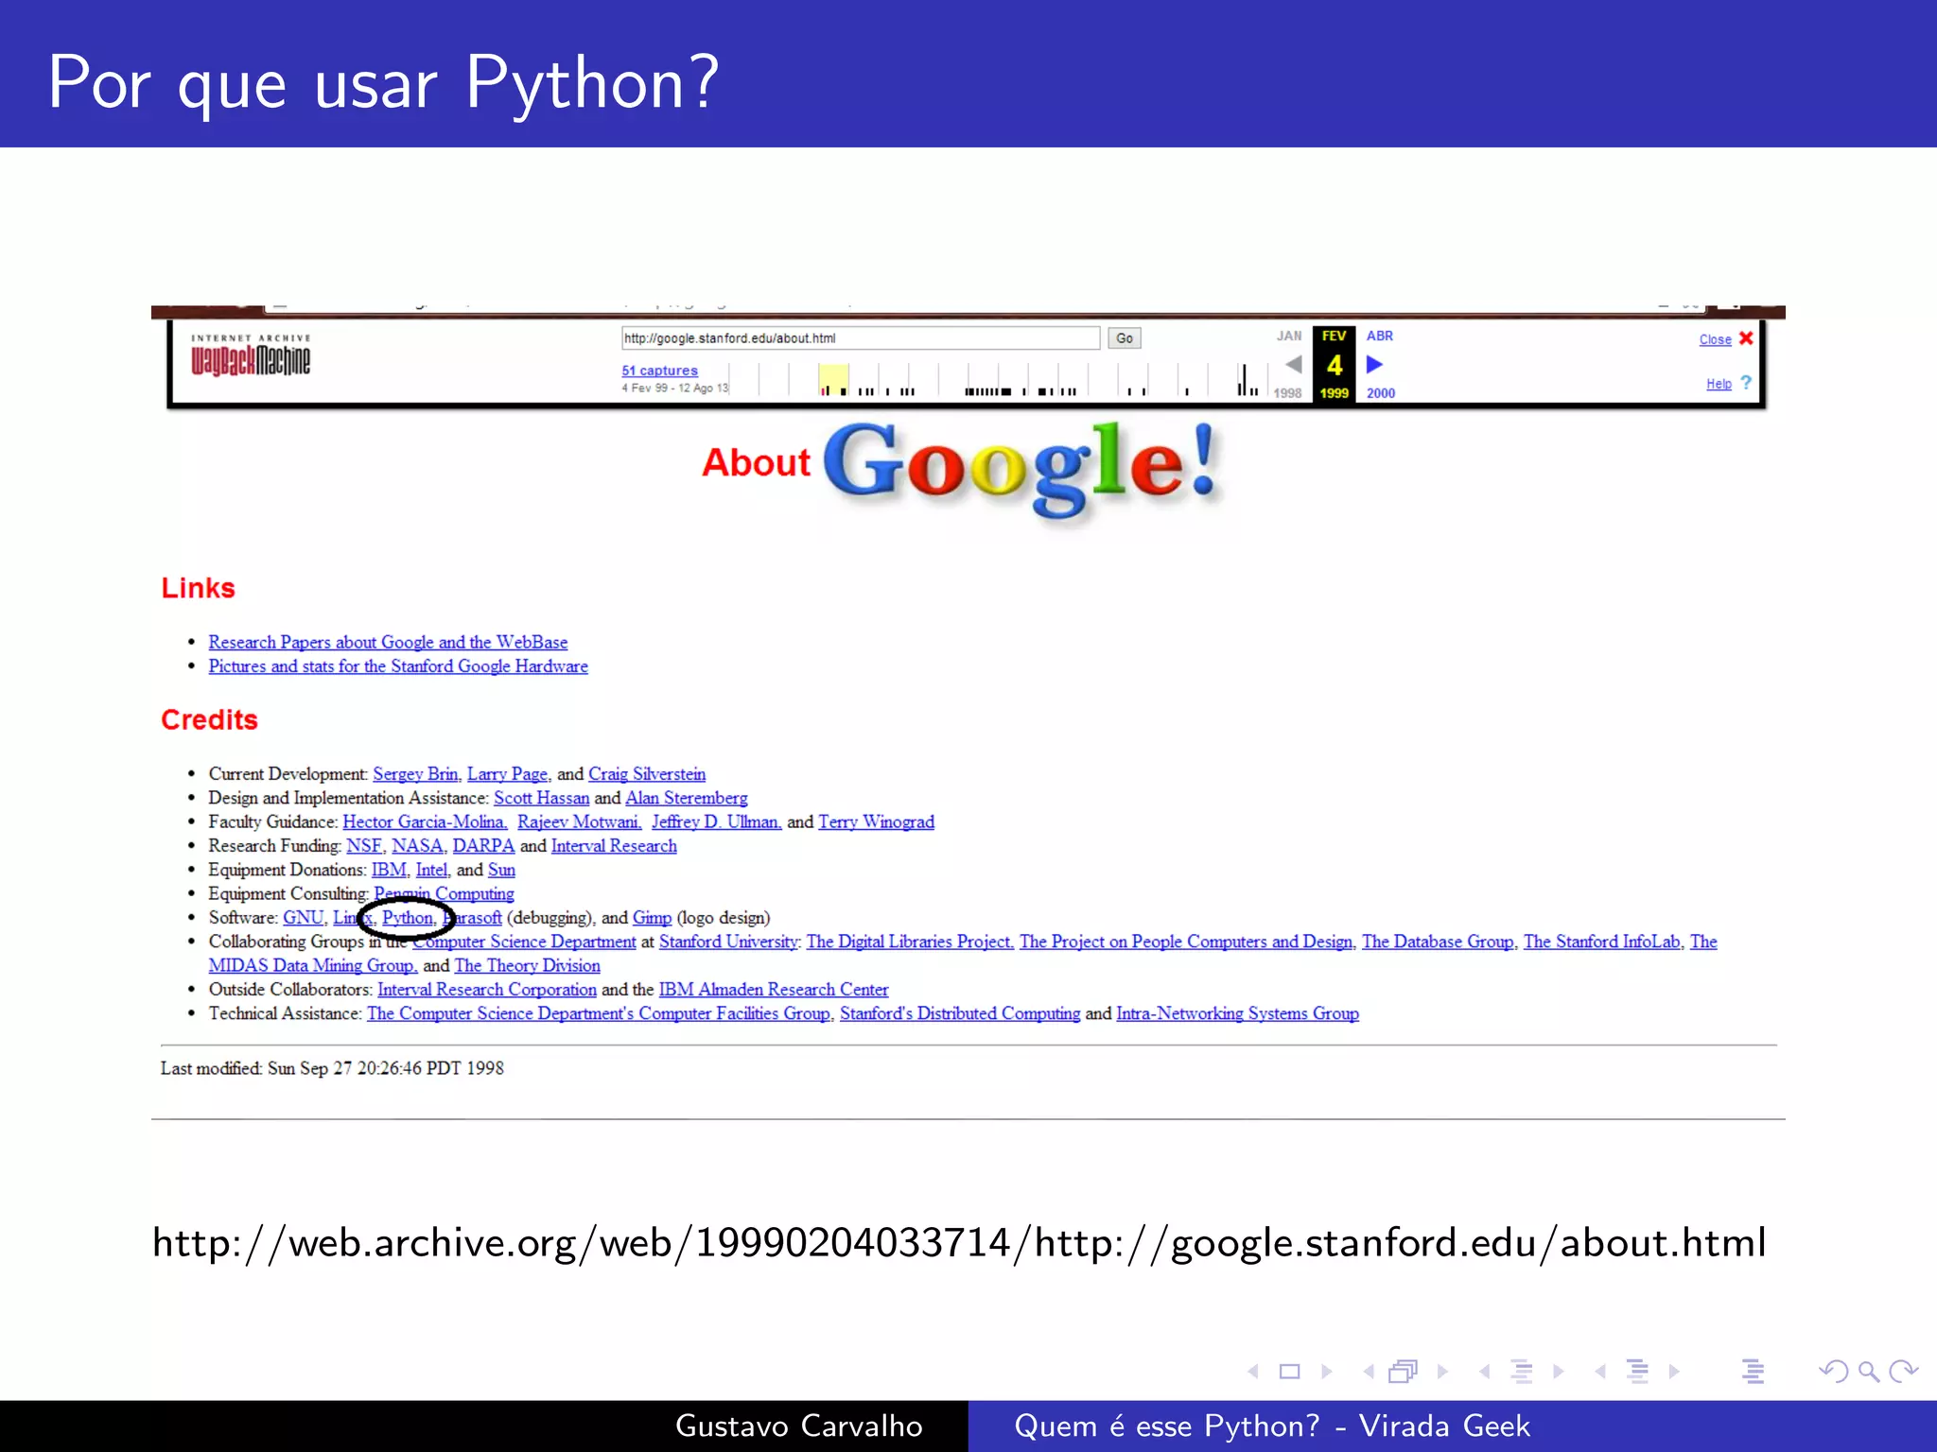The width and height of the screenshot is (1937, 1452).
Task: Open the Sun link
Action: [x=501, y=870]
